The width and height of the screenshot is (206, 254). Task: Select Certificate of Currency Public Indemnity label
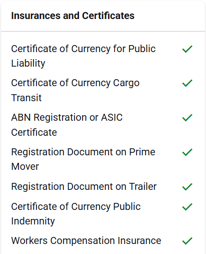[x=76, y=214]
